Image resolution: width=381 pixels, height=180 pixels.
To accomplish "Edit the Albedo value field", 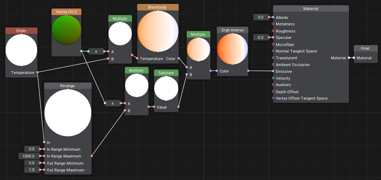I will 261,17.
